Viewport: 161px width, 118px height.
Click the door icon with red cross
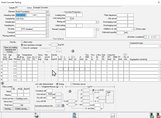(158, 115)
